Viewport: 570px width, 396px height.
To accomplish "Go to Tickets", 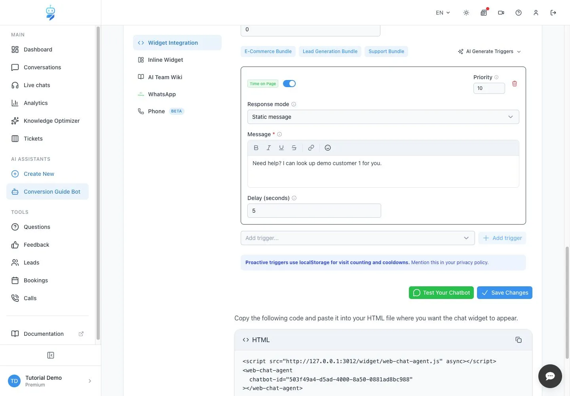I will pyautogui.click(x=47, y=139).
